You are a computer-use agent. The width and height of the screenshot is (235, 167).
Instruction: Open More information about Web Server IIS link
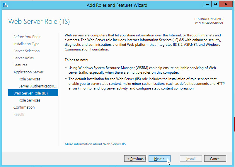pyautogui.click(x=95, y=144)
